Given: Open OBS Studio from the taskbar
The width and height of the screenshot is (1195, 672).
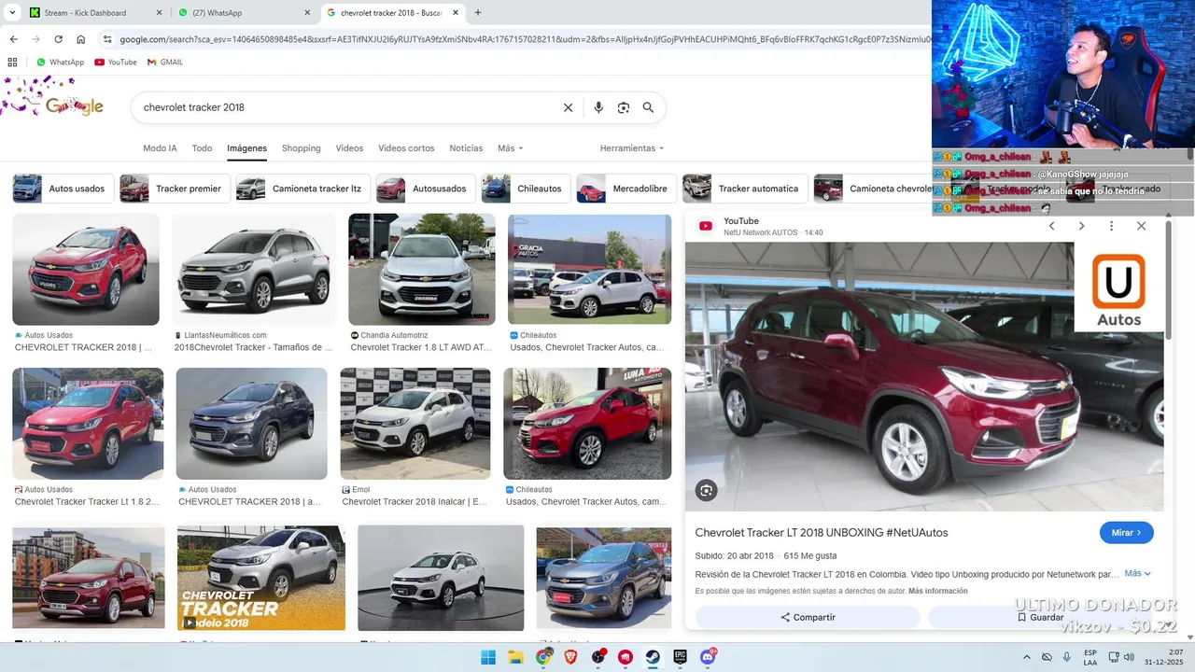Looking at the screenshot, I should point(598,657).
